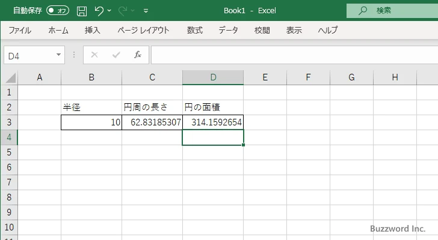
Task: Click inside the formula bar input
Action: coord(294,55)
